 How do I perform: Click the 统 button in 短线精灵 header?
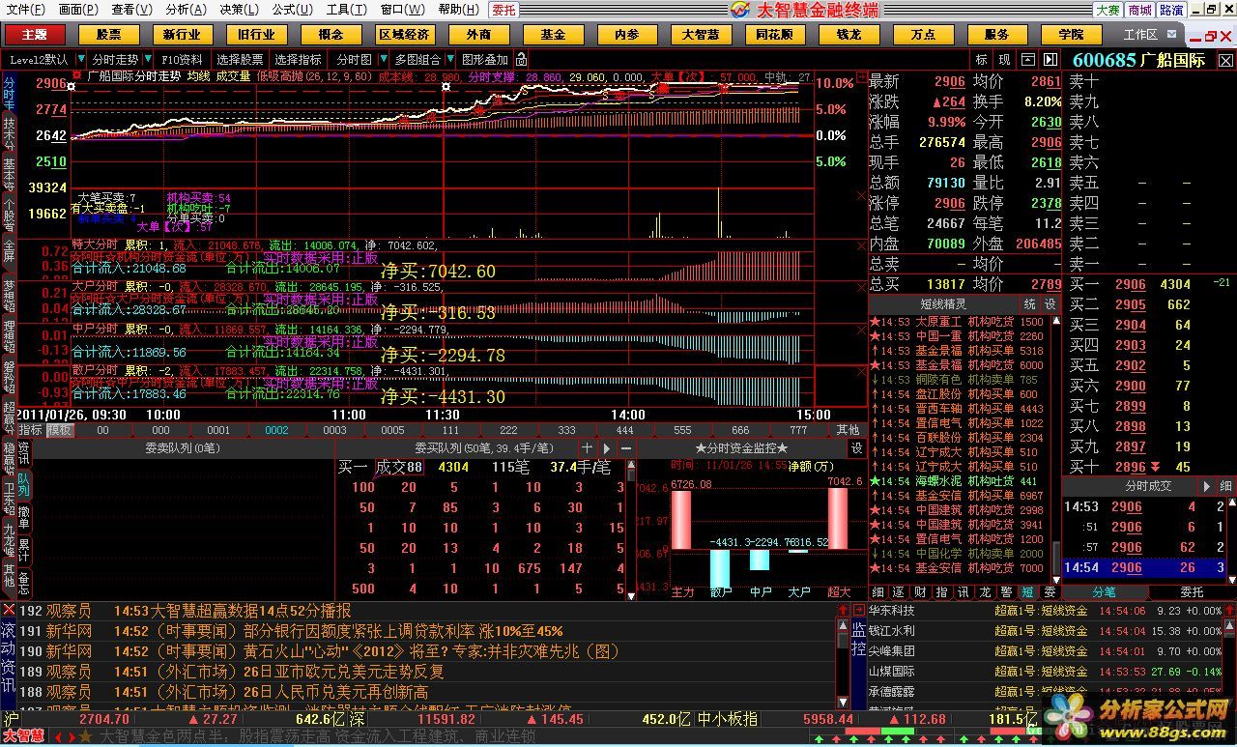pyautogui.click(x=1029, y=304)
